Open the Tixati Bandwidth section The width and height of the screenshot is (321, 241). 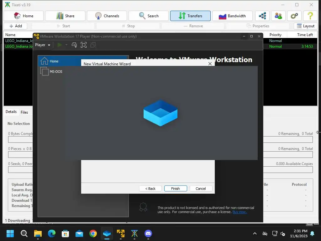(232, 16)
